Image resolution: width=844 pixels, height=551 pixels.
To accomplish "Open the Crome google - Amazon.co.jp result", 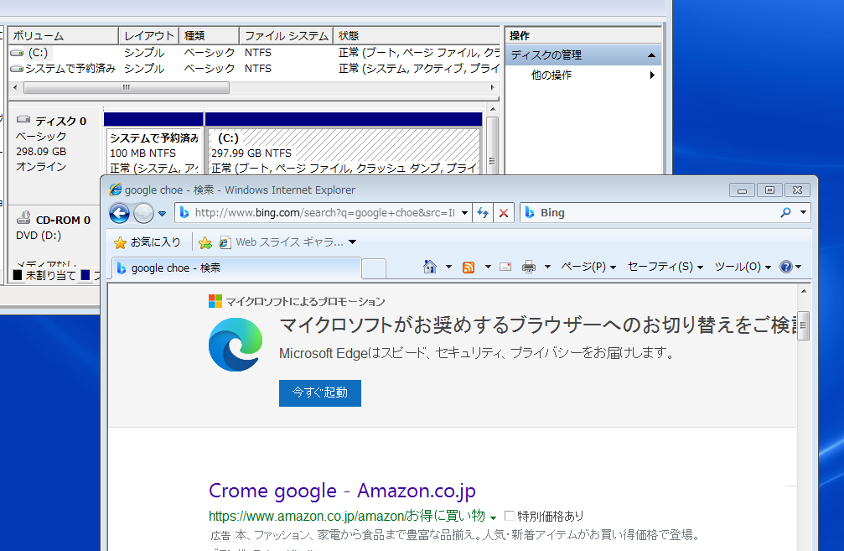I will point(342,491).
